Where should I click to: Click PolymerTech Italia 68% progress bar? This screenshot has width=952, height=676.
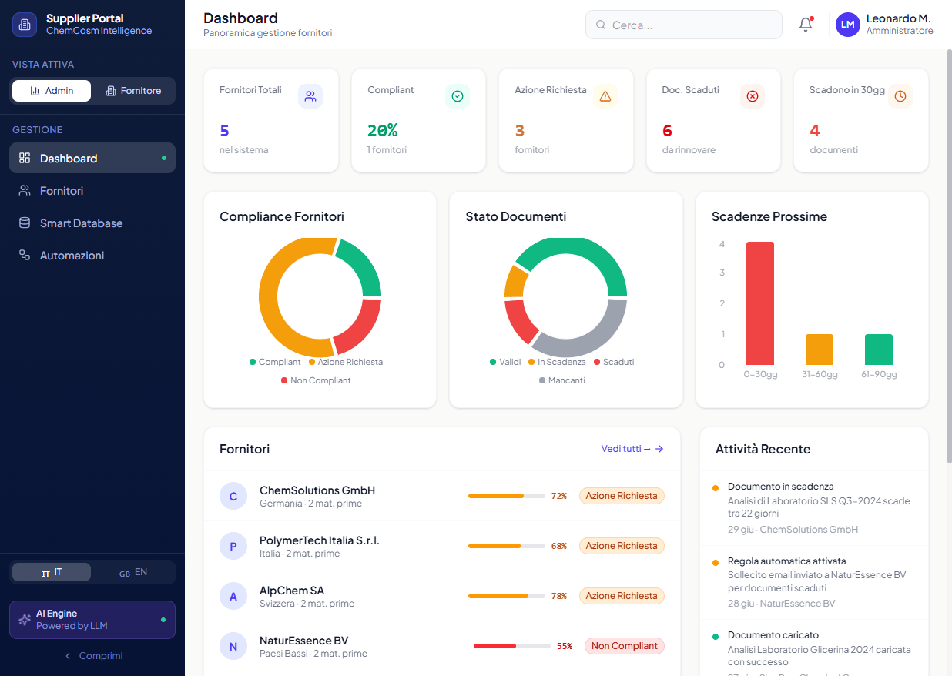click(507, 546)
